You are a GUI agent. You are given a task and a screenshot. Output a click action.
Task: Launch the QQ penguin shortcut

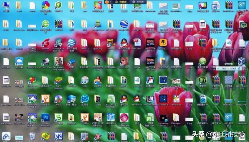124,43
